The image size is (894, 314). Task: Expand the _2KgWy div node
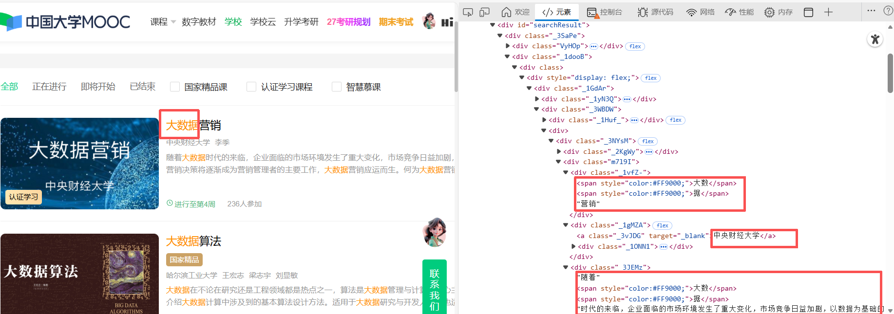point(559,151)
